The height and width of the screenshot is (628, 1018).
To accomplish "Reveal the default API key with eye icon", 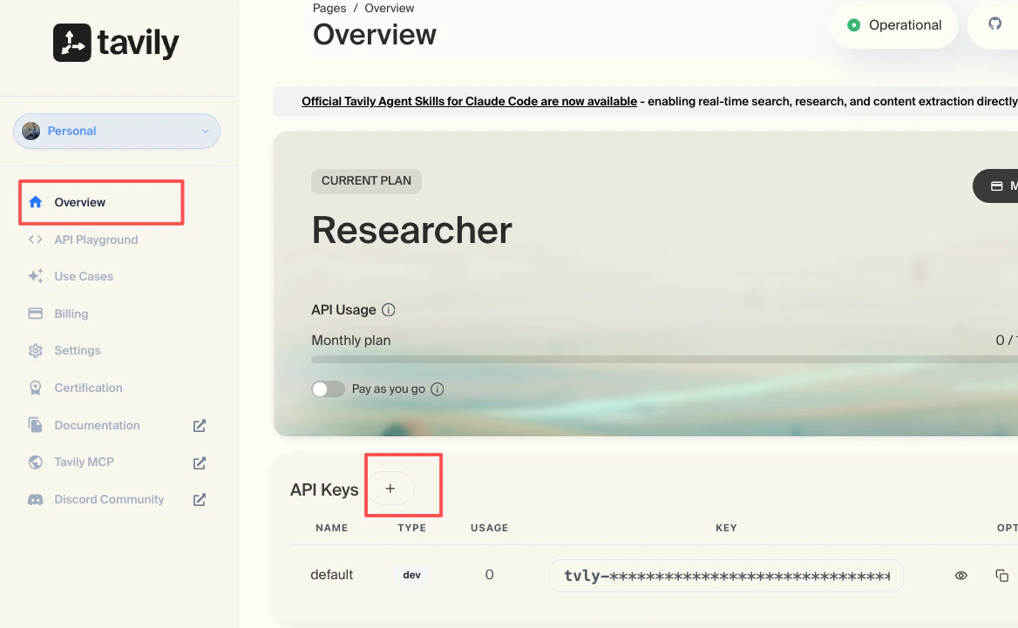I will tap(960, 576).
